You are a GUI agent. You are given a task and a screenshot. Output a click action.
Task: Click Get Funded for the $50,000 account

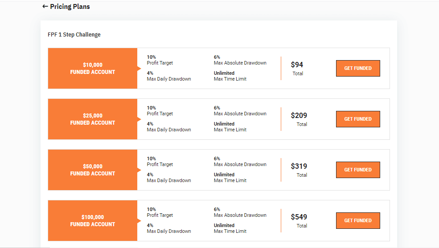[x=358, y=170]
